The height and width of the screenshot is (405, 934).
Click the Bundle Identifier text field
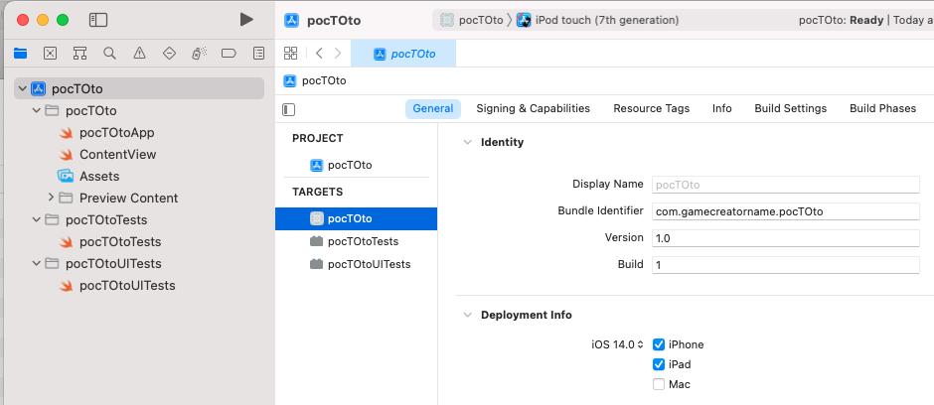(x=785, y=210)
